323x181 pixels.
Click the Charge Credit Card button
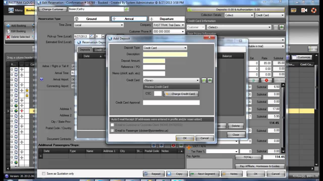click(x=181, y=94)
